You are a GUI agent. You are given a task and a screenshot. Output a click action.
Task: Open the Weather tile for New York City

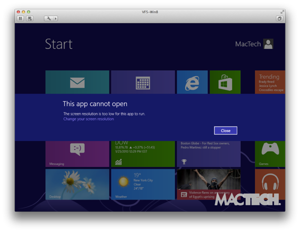coord(143,184)
